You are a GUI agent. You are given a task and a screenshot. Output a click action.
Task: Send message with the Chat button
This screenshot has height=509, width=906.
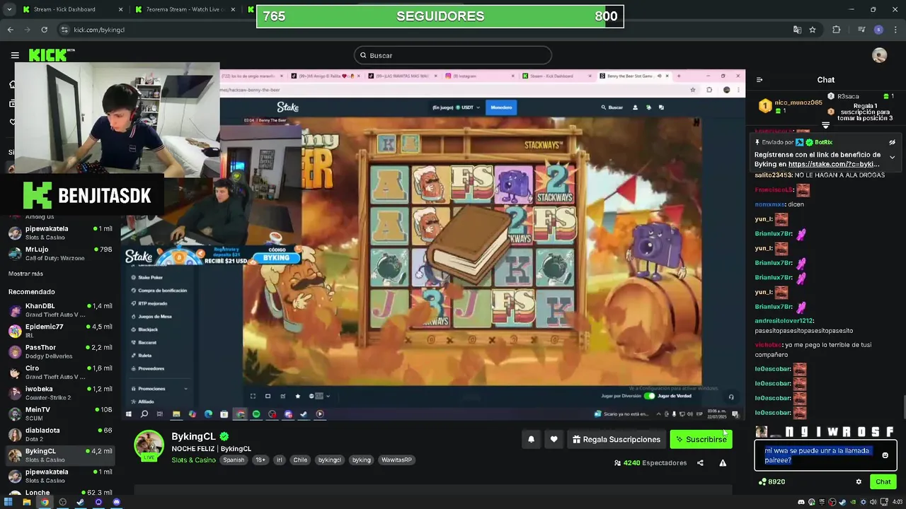pyautogui.click(x=883, y=481)
